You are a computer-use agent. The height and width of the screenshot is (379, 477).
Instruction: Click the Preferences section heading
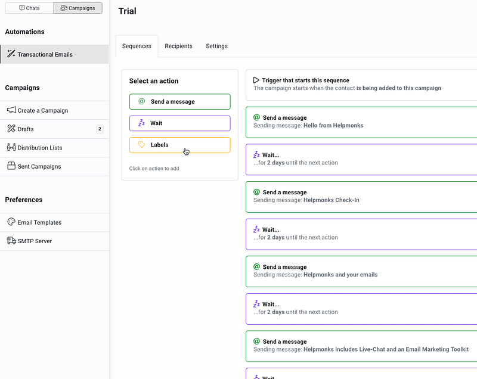[x=24, y=200]
